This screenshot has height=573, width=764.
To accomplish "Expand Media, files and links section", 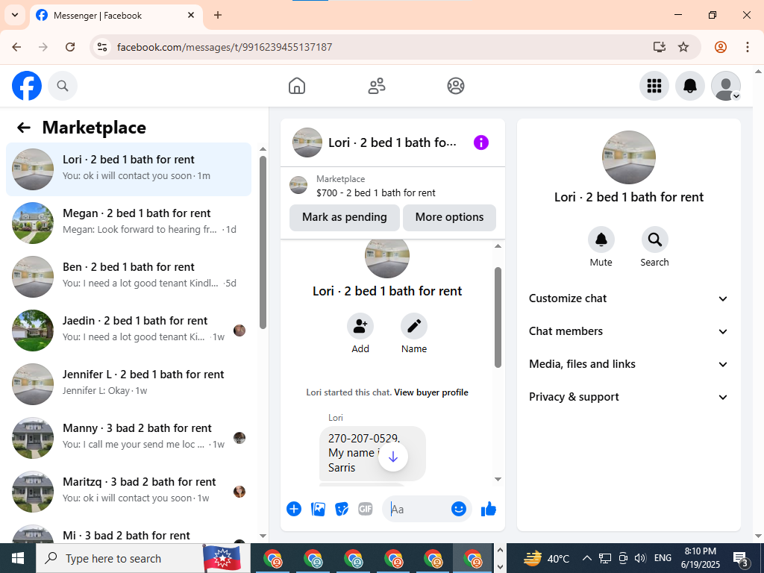I will [628, 364].
